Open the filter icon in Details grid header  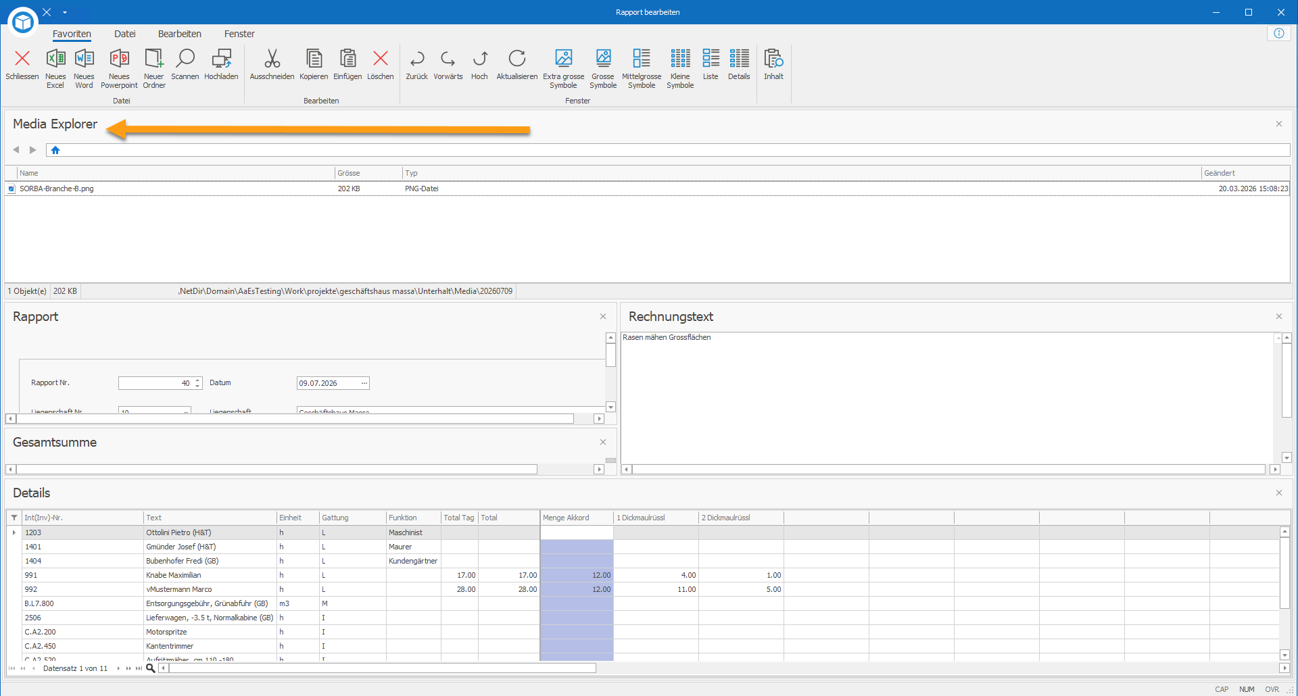[x=14, y=518]
